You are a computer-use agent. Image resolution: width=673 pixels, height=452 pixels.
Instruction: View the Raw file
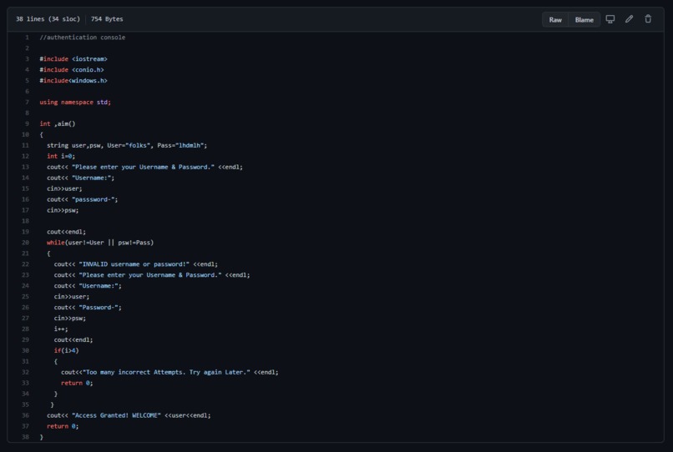(x=555, y=20)
